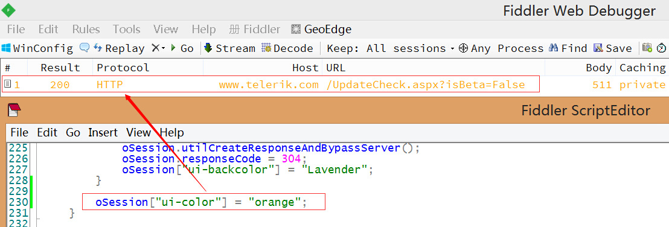Sort sessions by the Result column header
Image resolution: width=669 pixels, height=227 pixels.
pyautogui.click(x=60, y=68)
